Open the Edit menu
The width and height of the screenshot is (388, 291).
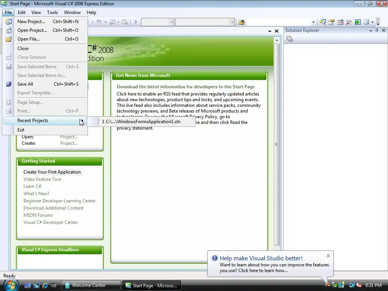[22, 13]
